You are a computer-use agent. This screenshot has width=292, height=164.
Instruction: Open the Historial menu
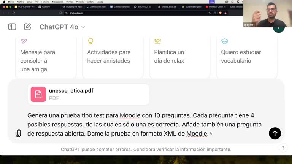click(x=45, y=2)
